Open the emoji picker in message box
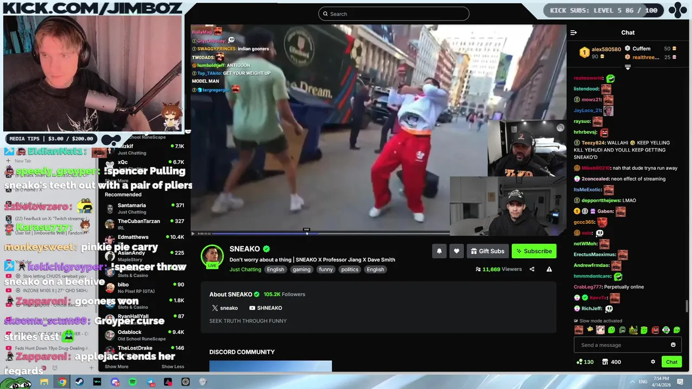Image resolution: width=692 pixels, height=389 pixels. point(673,345)
